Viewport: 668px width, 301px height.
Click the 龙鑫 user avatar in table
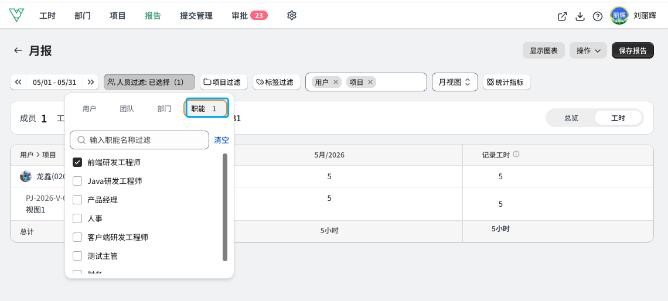26,176
